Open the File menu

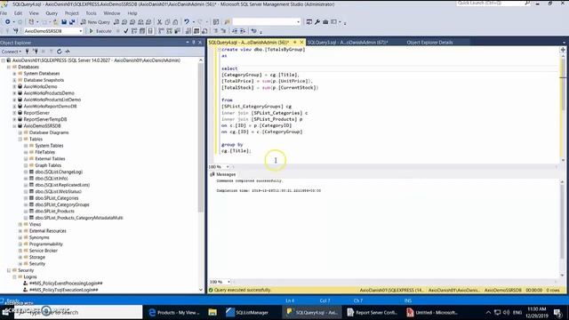(4, 13)
